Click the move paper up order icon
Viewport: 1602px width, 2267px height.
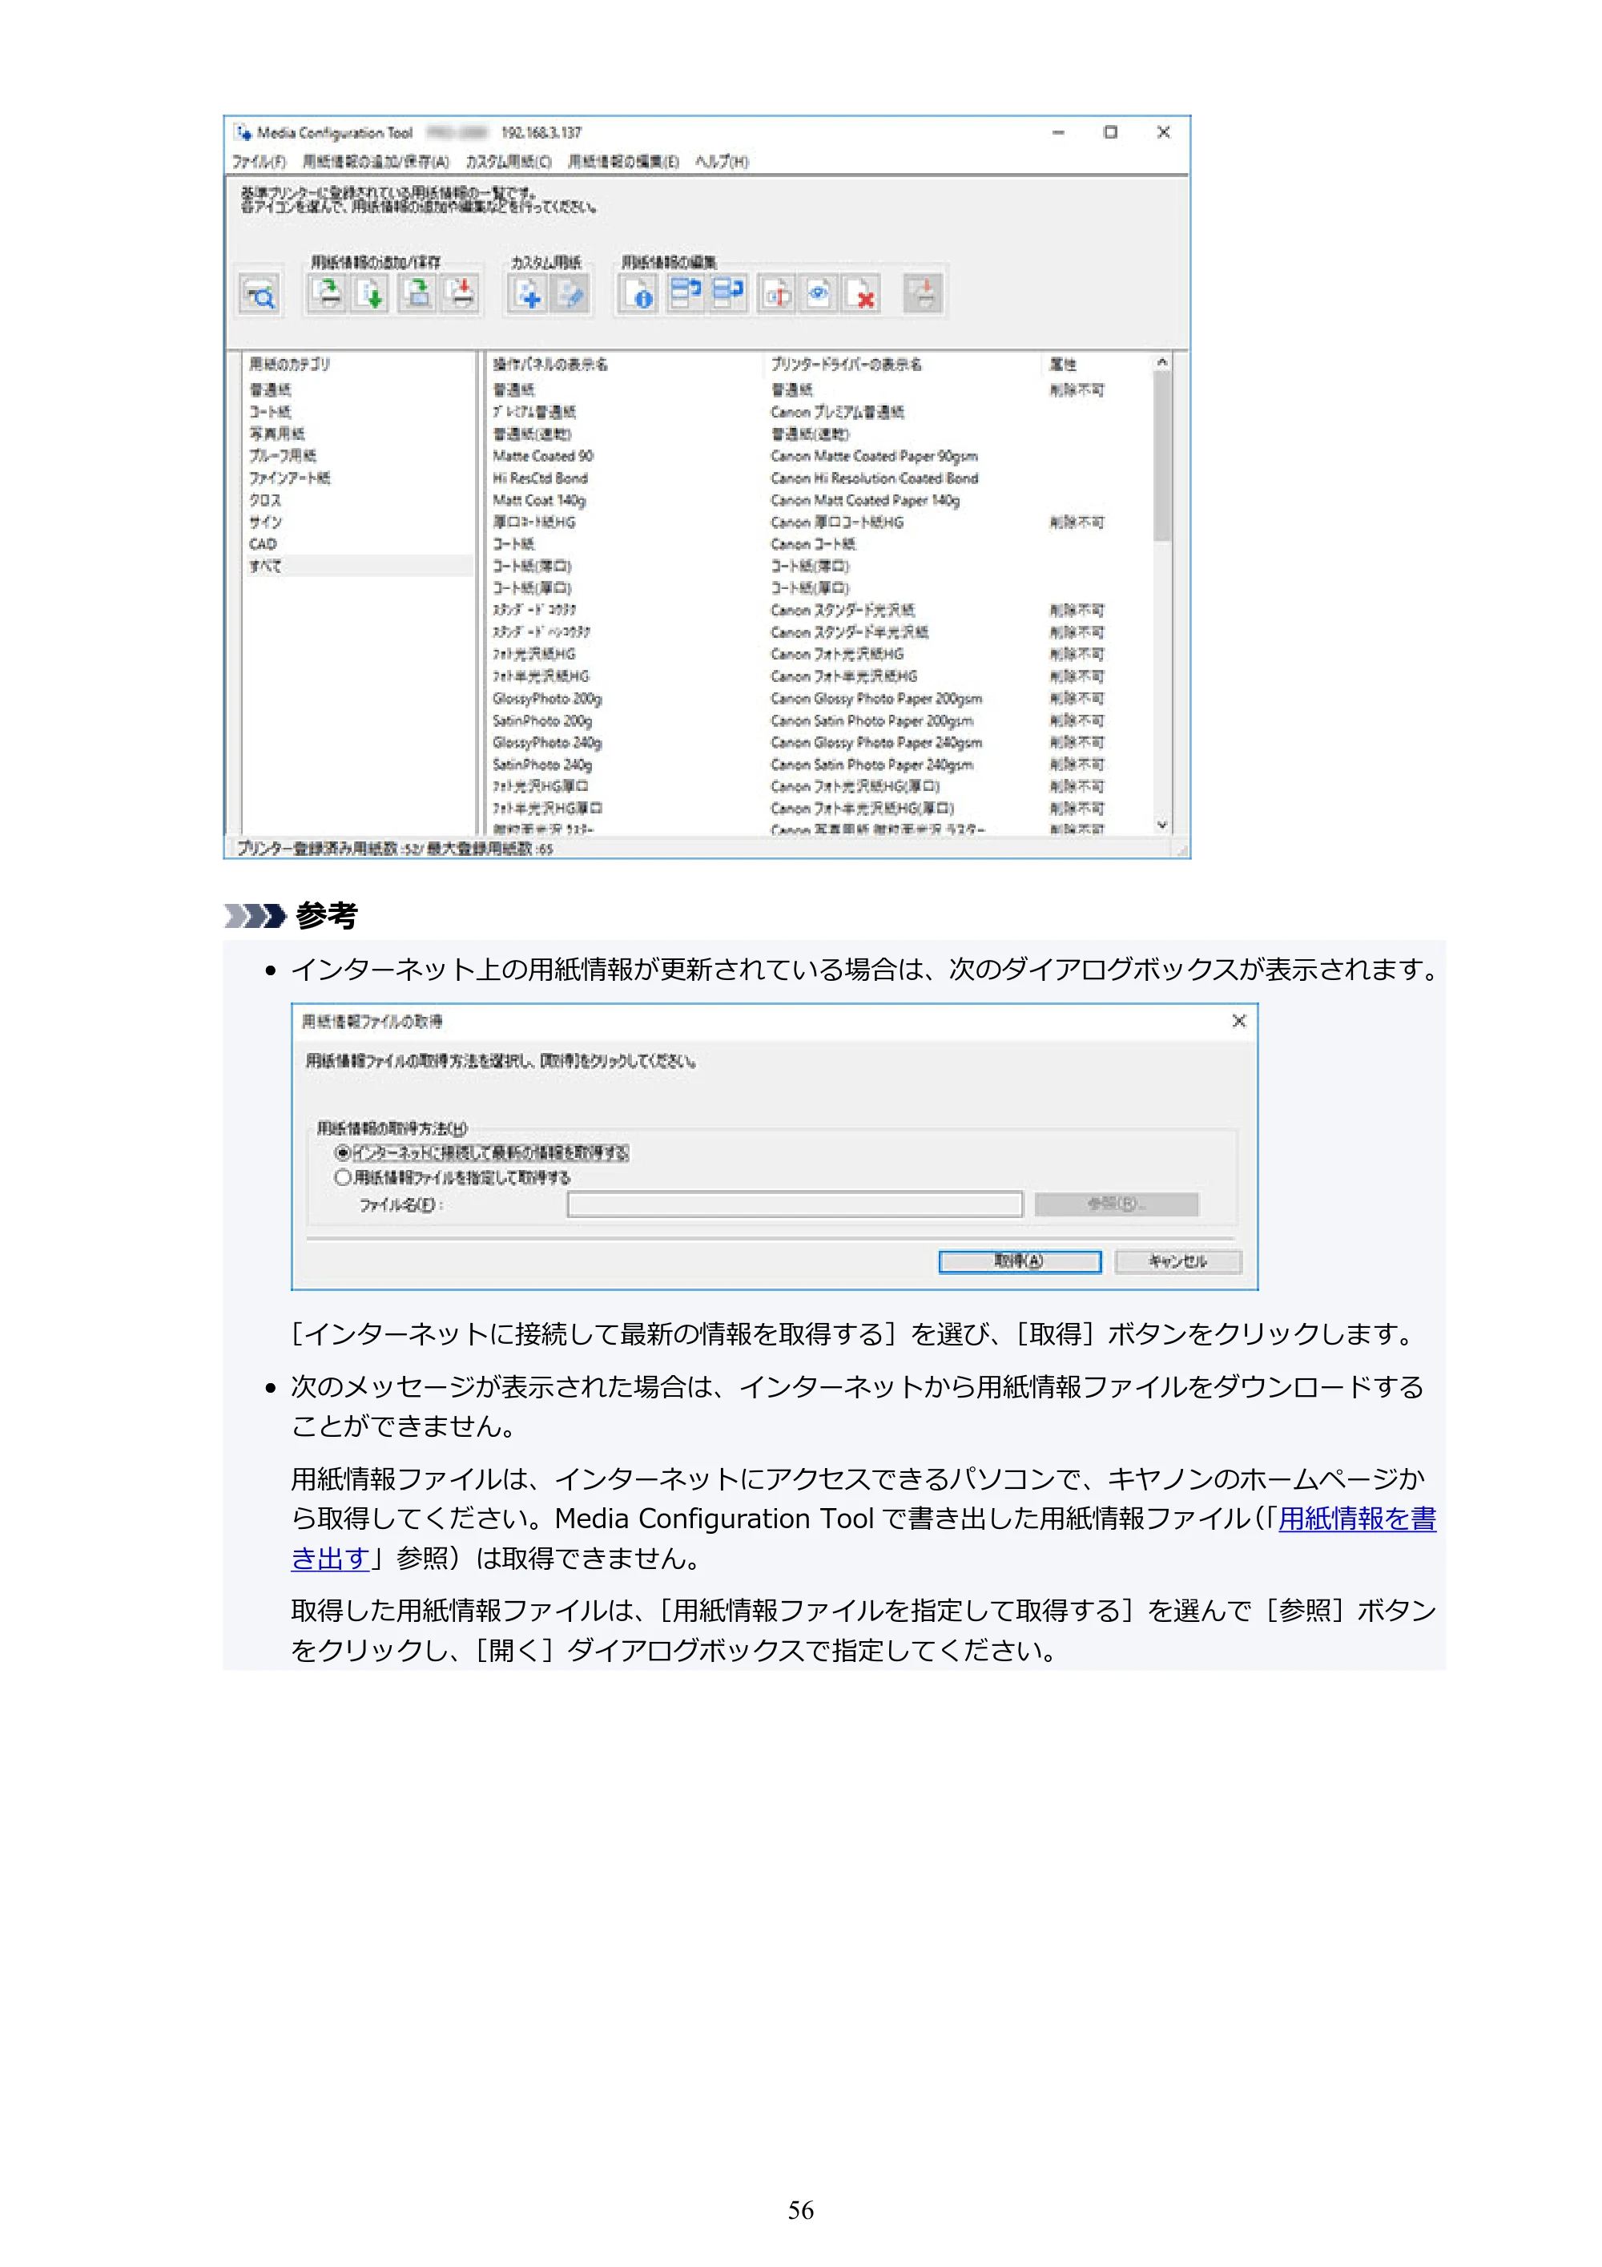point(685,293)
